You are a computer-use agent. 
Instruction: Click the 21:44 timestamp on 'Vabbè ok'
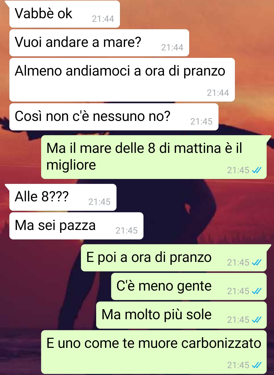(x=103, y=19)
